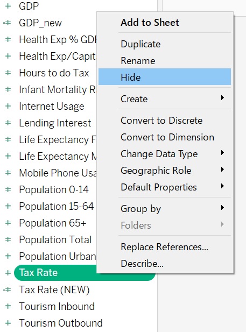Image resolution: width=246 pixels, height=332 pixels.
Task: Click the number icon next to Population Total
Action: click(x=8, y=239)
